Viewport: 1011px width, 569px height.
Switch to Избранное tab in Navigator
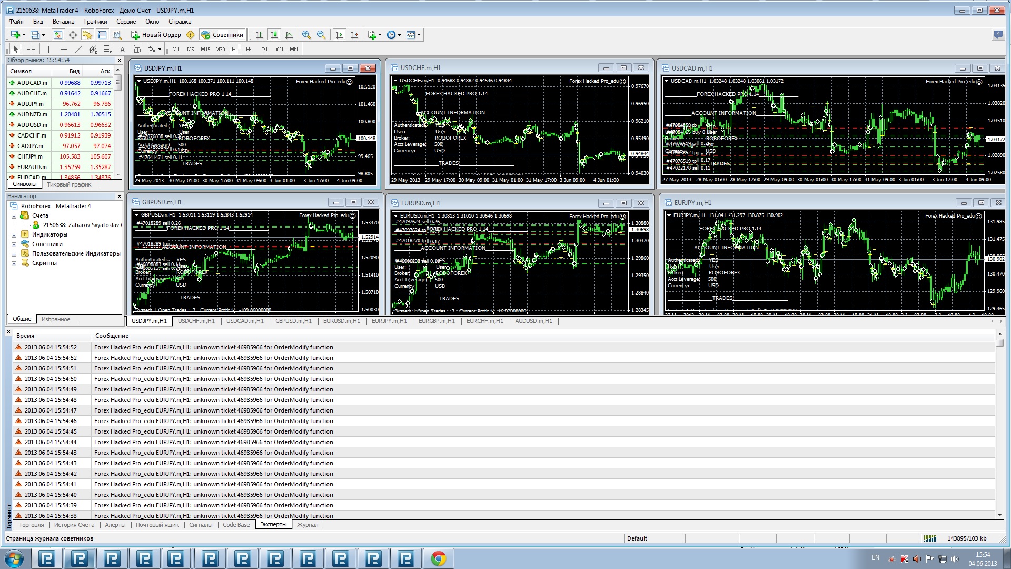[x=56, y=319]
